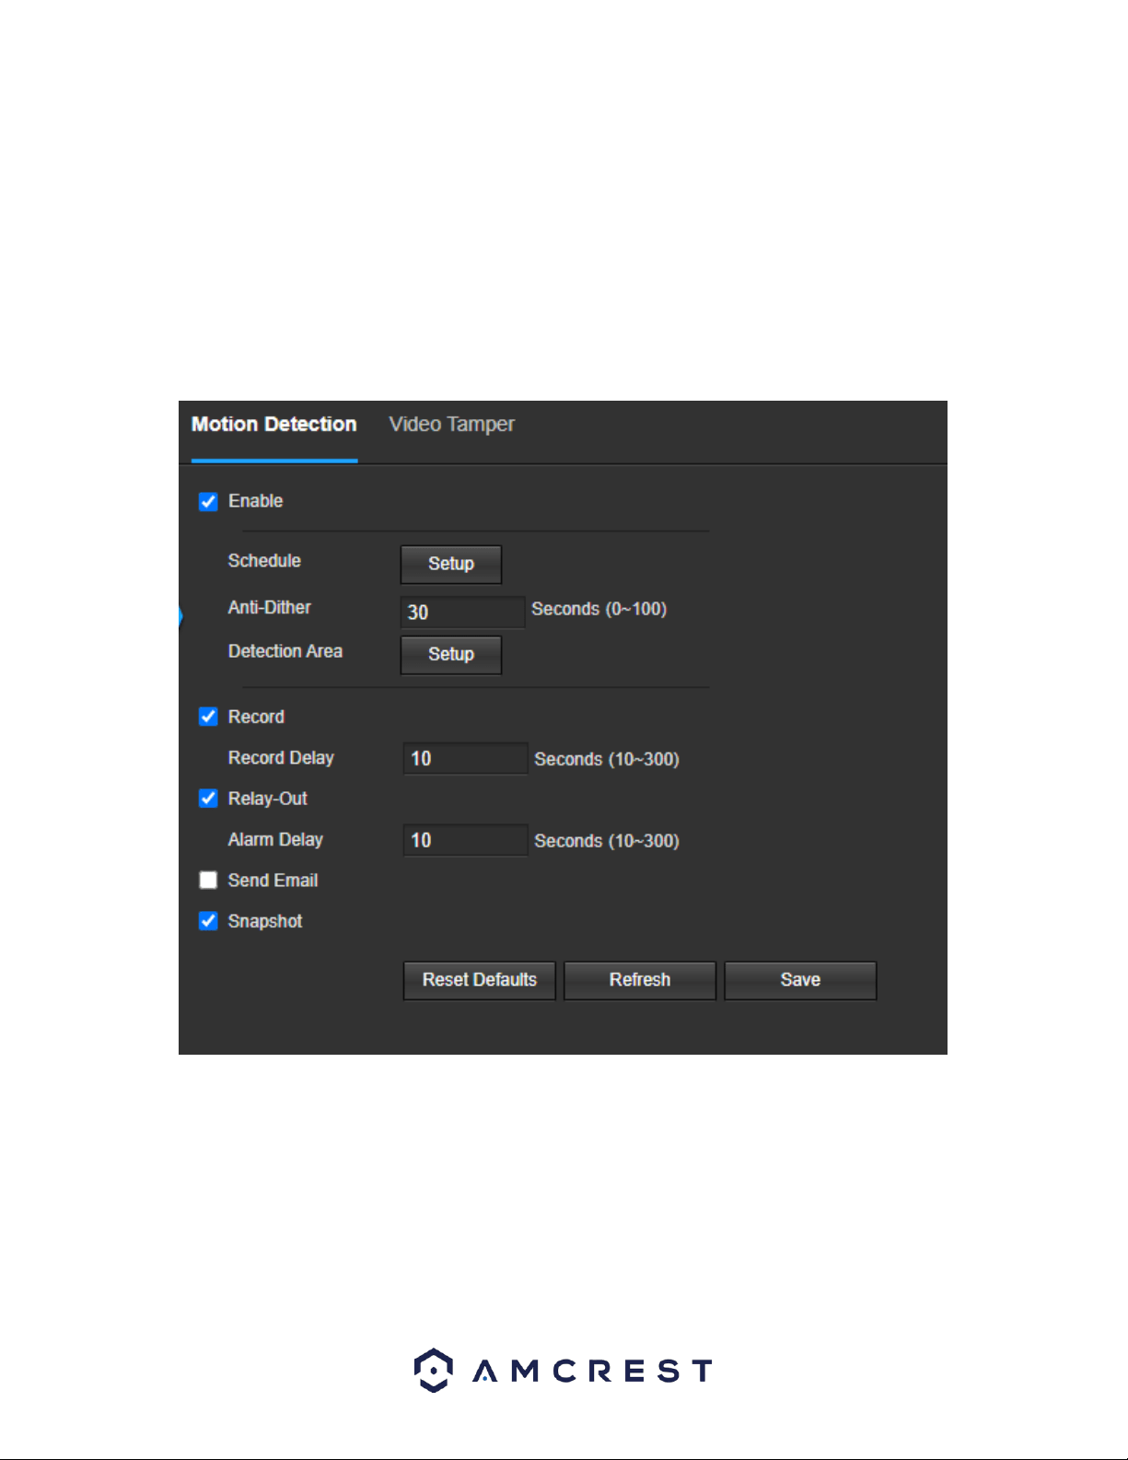The width and height of the screenshot is (1128, 1460).
Task: Focus the Record Delay input field
Action: coord(465,758)
